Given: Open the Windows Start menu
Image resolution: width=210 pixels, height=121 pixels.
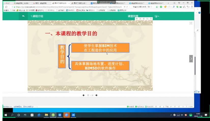Looking at the screenshot, I should click(x=6, y=115).
